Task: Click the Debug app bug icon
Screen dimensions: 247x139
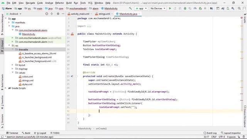Action: point(185,8)
